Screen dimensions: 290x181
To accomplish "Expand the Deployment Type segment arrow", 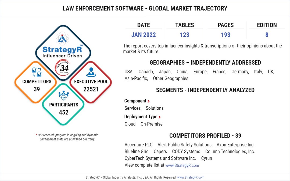I will [x=160, y=117].
